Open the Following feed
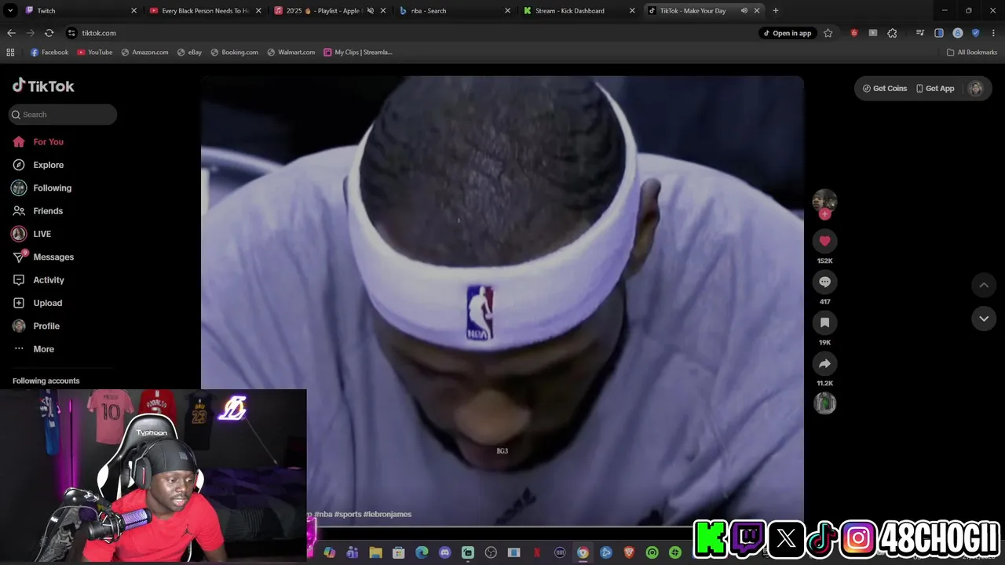Screen dimensions: 1005x565 [x=42, y=188]
